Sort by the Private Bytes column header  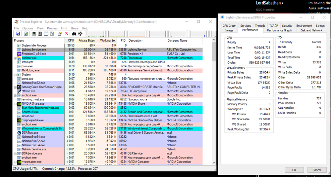86,40
